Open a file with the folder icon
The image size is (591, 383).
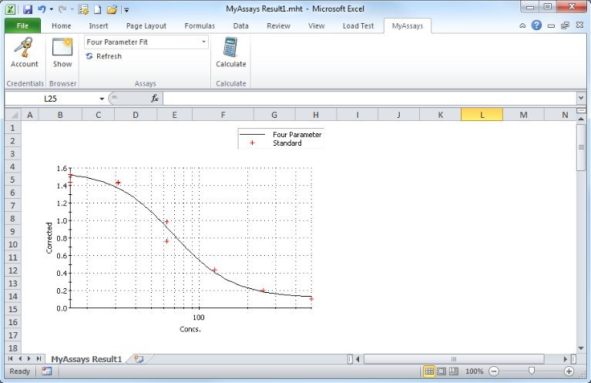(112, 9)
